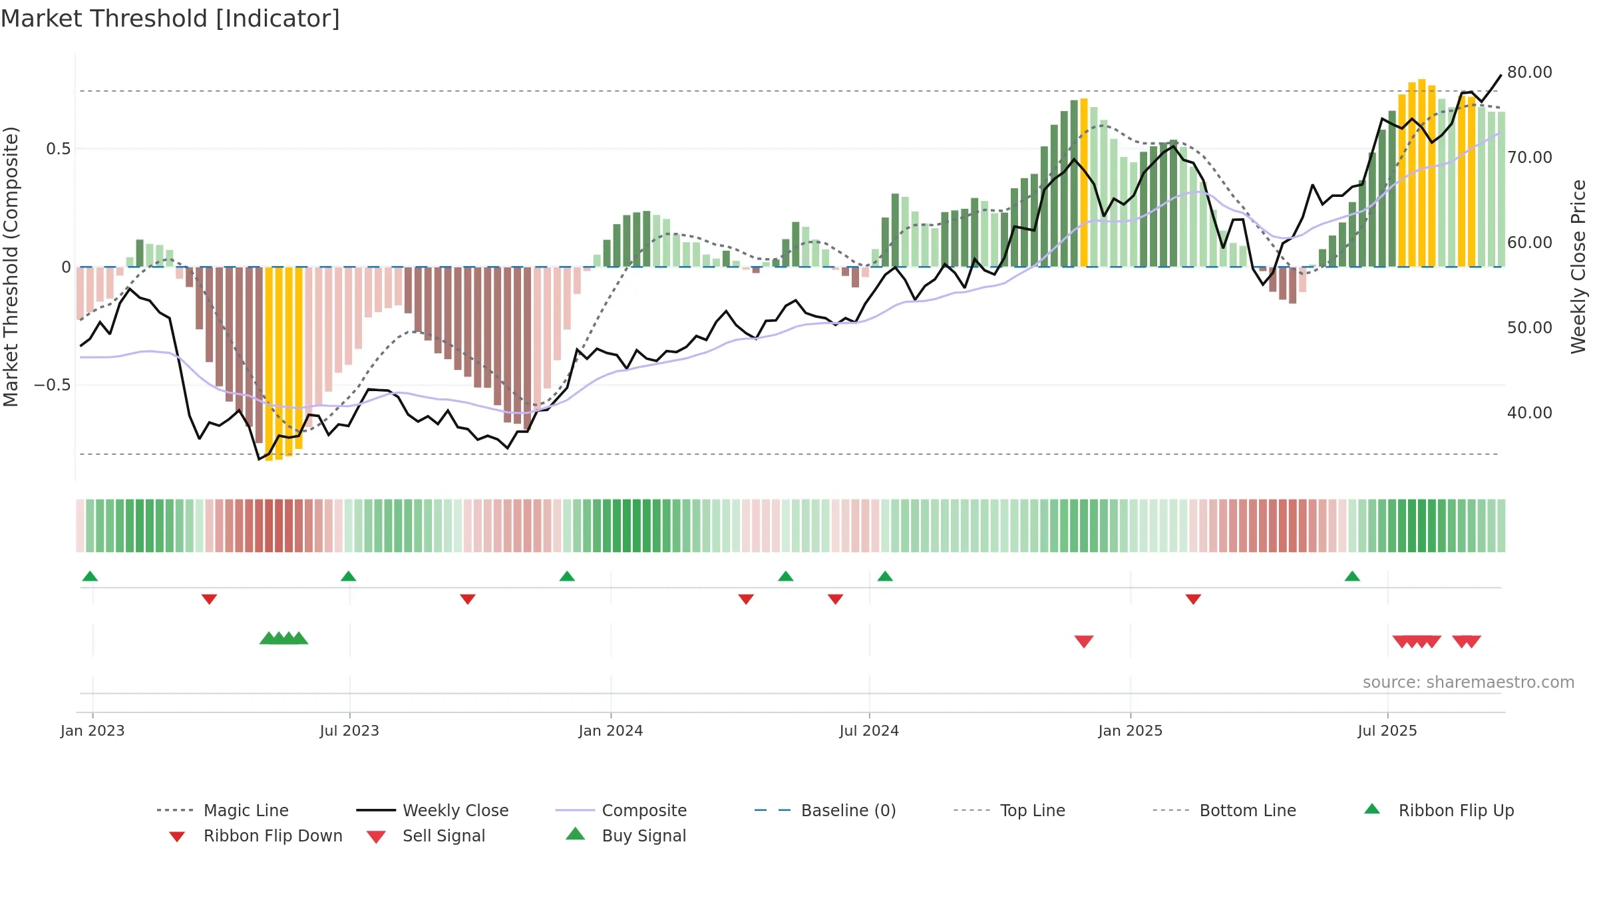
Task: Click the Jan 2024 x-axis label
Action: pos(611,730)
